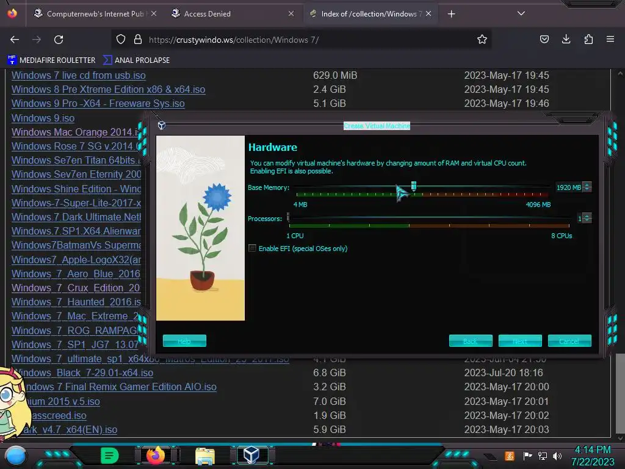Open the volume speaker tray icon
The height and width of the screenshot is (469, 625).
coord(557,456)
